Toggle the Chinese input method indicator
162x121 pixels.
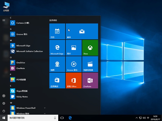tap(148, 118)
